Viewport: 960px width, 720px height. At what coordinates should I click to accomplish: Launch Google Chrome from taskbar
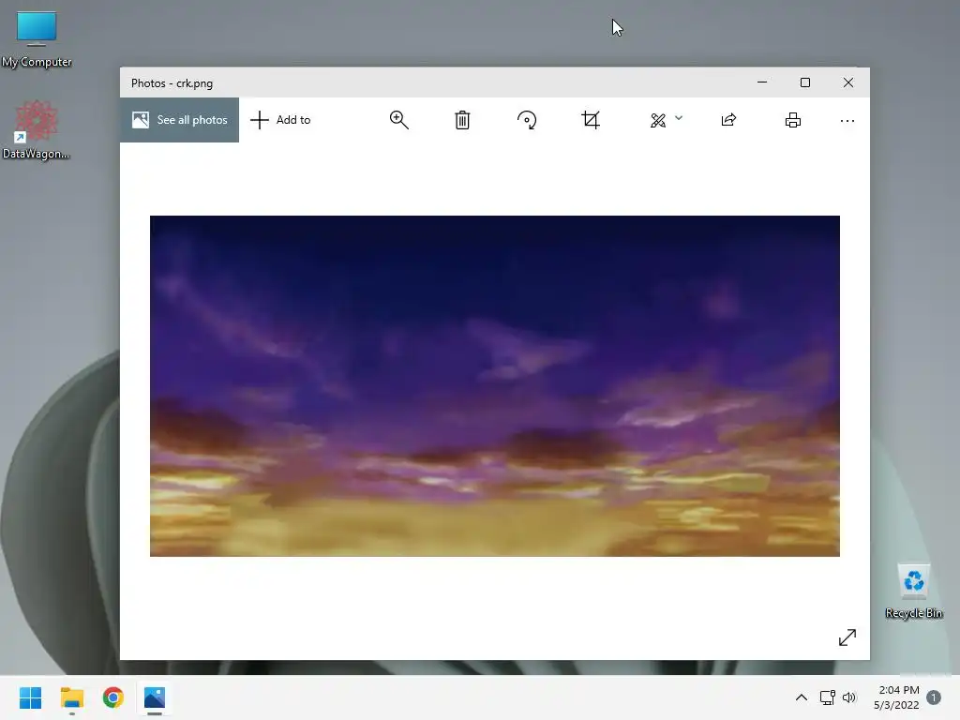113,697
